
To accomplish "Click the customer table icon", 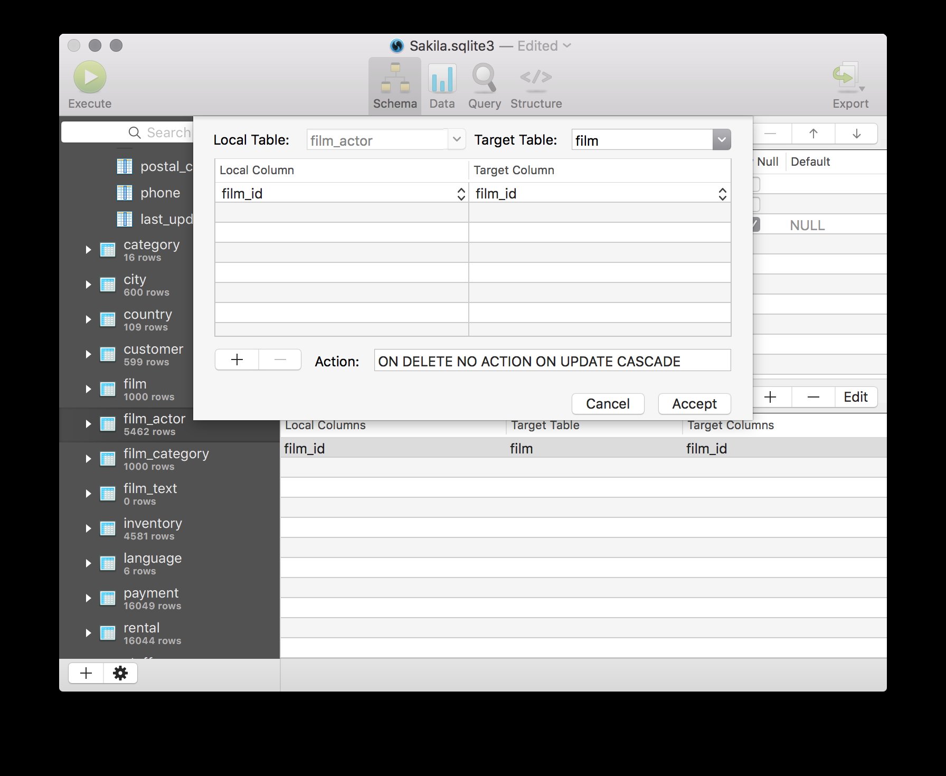I will (x=108, y=354).
